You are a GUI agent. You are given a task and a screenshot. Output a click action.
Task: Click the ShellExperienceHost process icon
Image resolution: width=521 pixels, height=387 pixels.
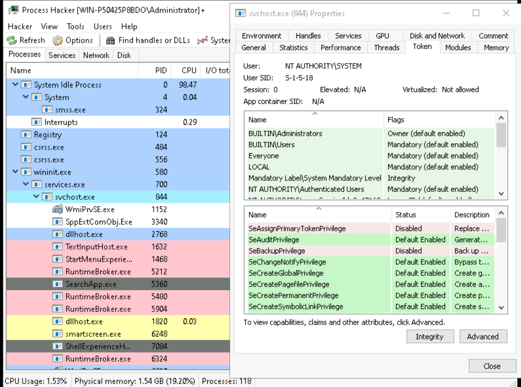click(58, 347)
